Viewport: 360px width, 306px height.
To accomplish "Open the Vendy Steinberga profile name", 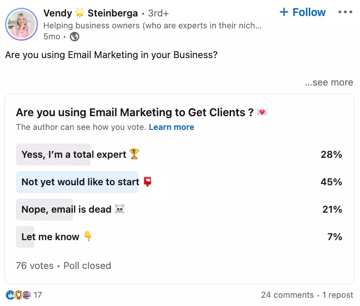I will (91, 13).
